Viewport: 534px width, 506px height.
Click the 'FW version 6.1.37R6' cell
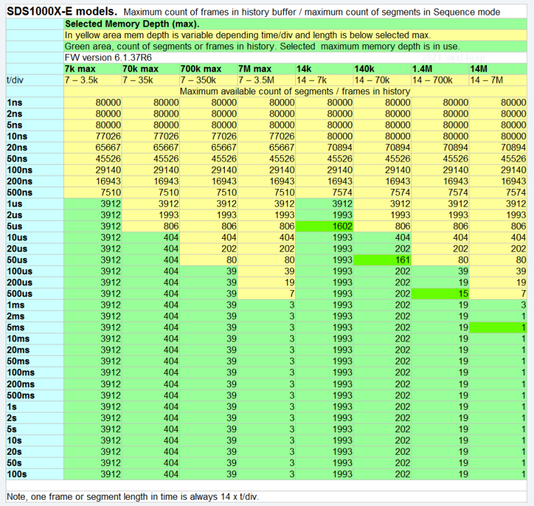point(295,58)
